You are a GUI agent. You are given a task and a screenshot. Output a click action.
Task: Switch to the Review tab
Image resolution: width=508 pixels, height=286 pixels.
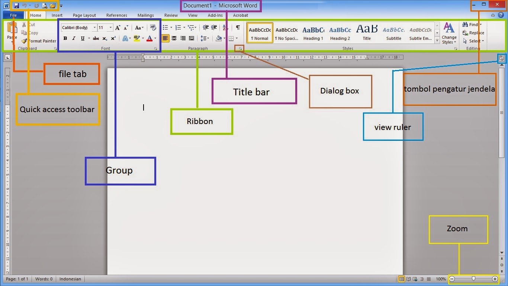(x=171, y=15)
